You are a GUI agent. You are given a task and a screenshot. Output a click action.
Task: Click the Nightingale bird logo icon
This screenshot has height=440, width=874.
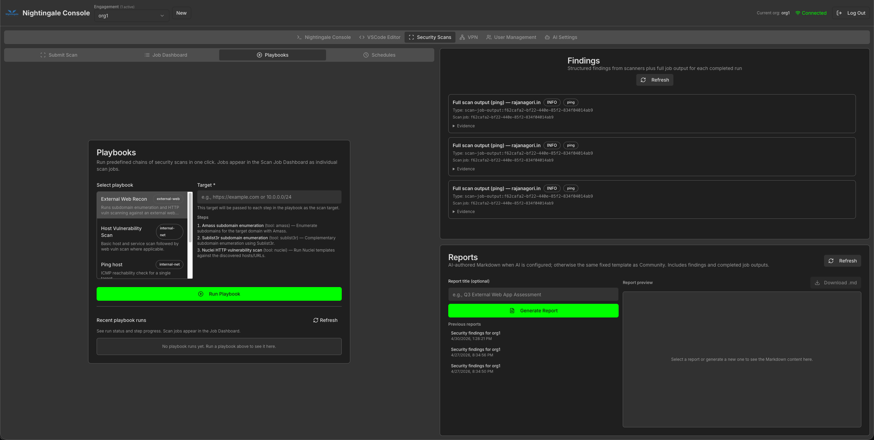12,13
